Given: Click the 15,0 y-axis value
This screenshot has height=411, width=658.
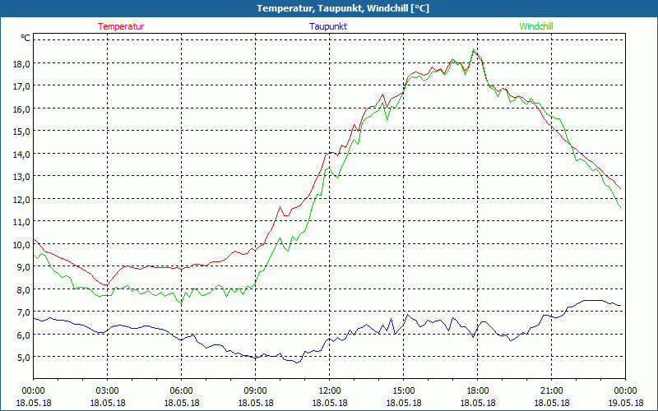Looking at the screenshot, I should coord(22,132).
